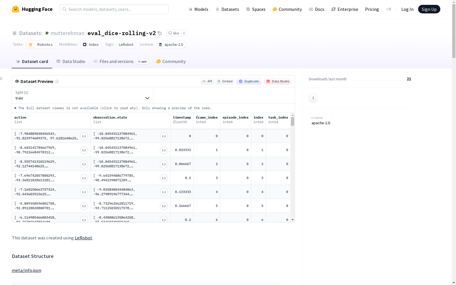Viewport: 456px width, 285px height.
Task: Click the Dataset Preview info icon
Action: 57,82
